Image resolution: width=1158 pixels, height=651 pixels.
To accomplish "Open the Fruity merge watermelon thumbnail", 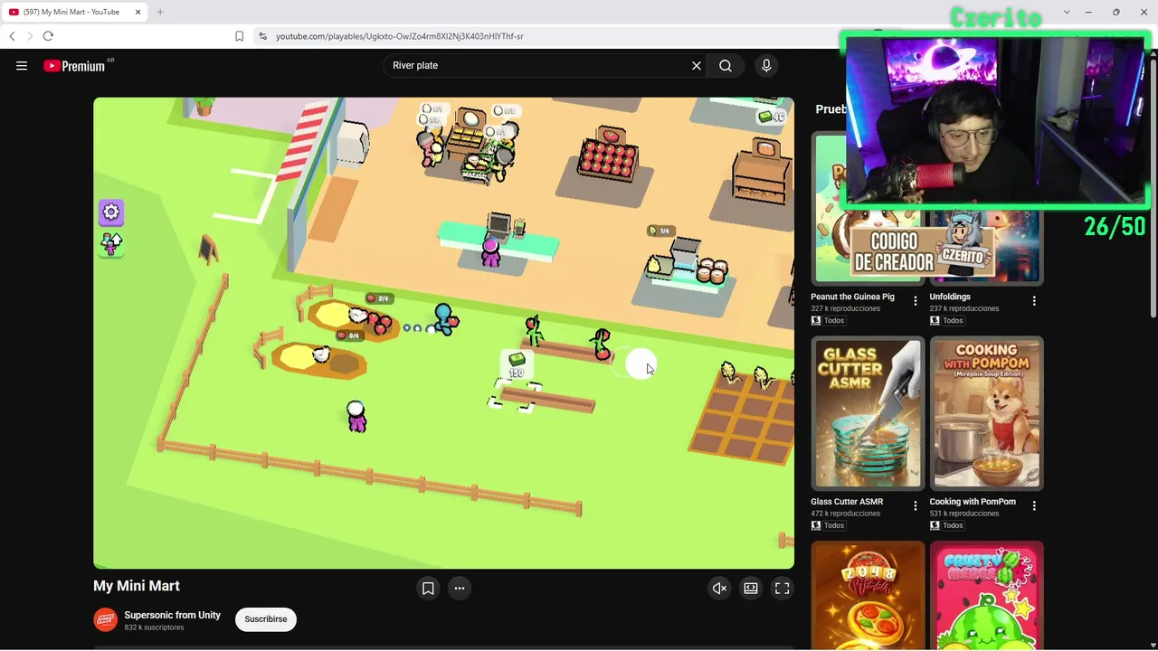I will pos(986,595).
